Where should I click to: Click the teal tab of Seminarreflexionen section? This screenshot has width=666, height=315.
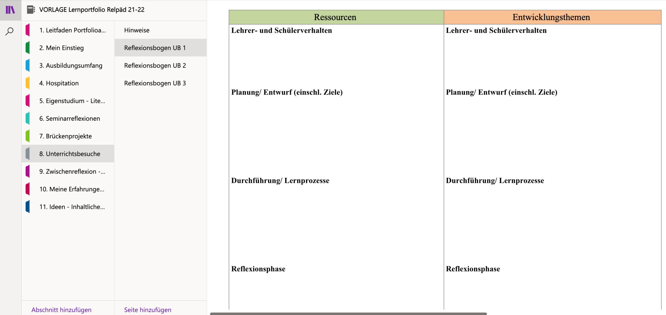pos(28,119)
